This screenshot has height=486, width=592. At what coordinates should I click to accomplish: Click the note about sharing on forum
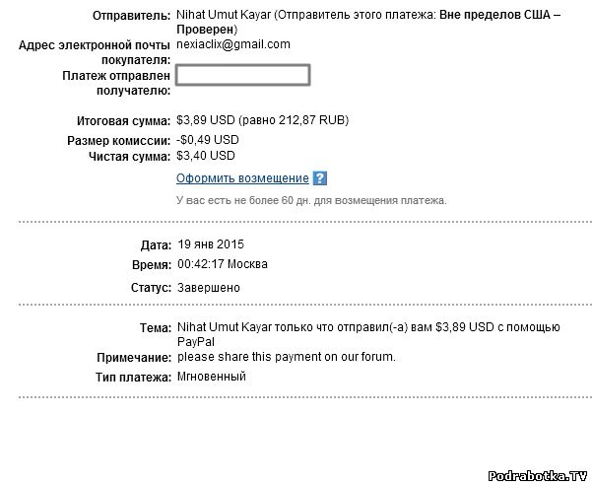point(286,357)
